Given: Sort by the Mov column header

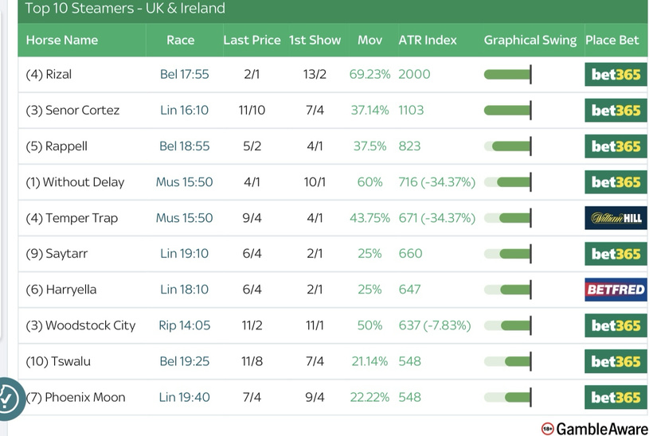Looking at the screenshot, I should pos(370,40).
